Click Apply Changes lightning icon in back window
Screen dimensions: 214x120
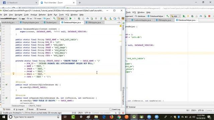point(188,16)
